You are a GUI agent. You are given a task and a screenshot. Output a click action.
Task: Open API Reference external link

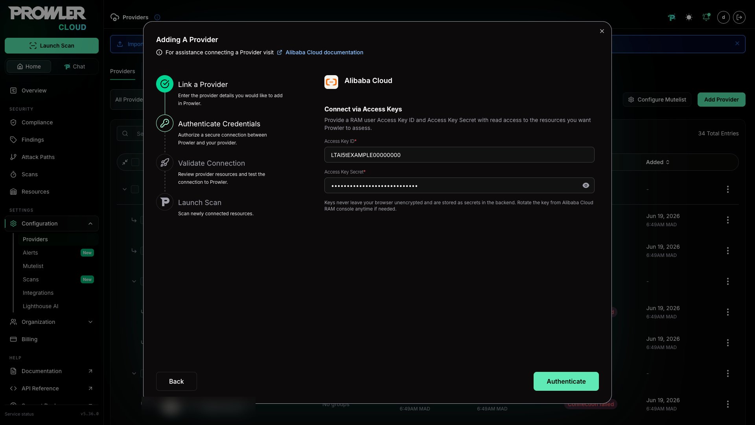(52, 388)
